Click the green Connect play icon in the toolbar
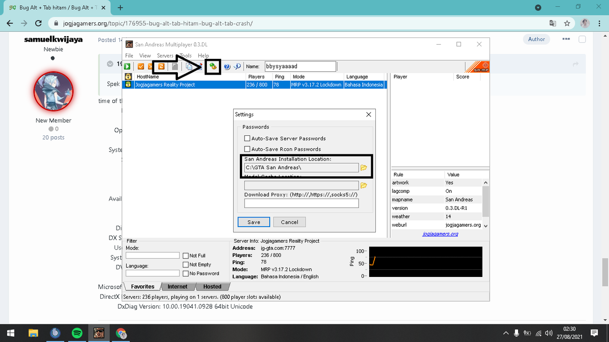The height and width of the screenshot is (342, 609). point(128,66)
